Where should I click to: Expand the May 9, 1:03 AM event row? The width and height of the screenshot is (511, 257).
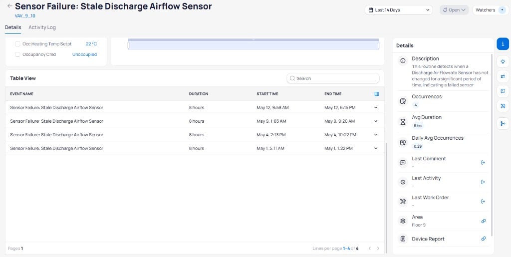376,121
